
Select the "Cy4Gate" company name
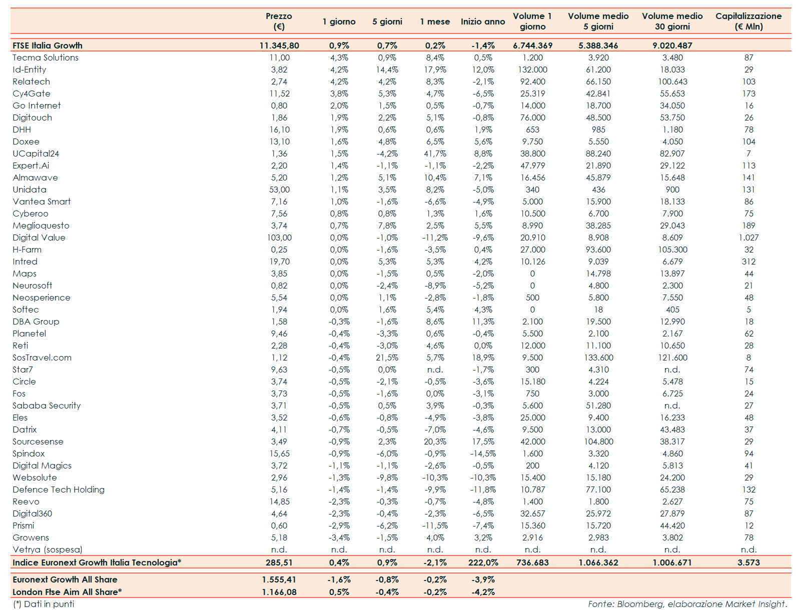[32, 93]
